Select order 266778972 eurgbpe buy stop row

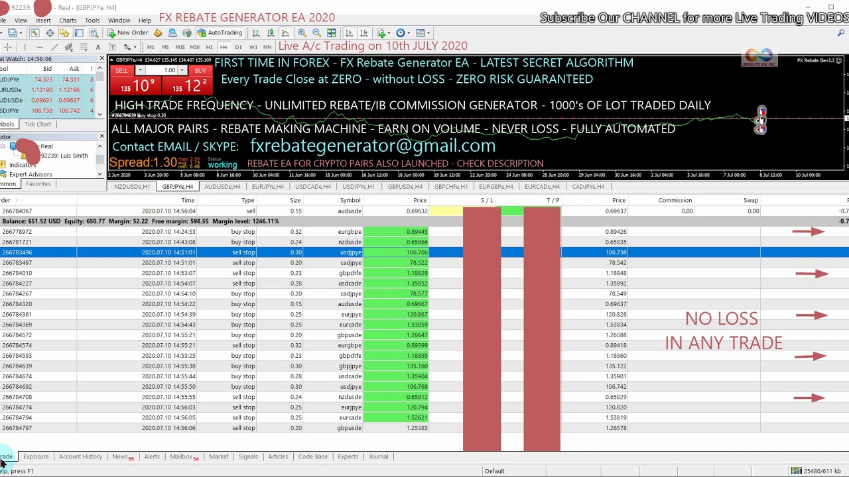424,232
